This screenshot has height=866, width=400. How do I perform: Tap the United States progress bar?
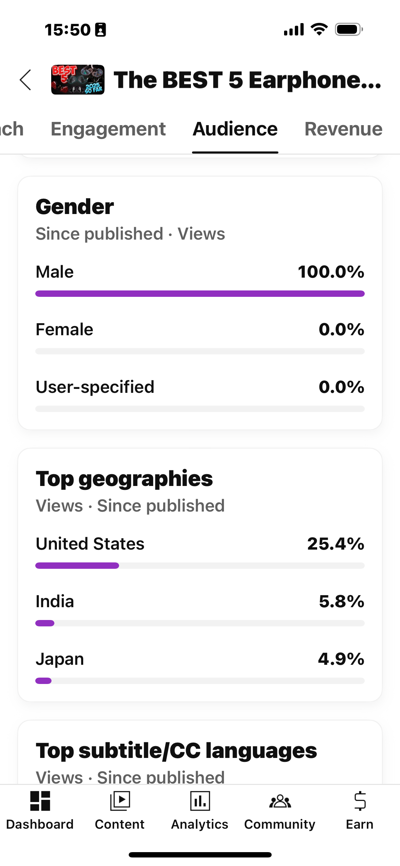[200, 566]
